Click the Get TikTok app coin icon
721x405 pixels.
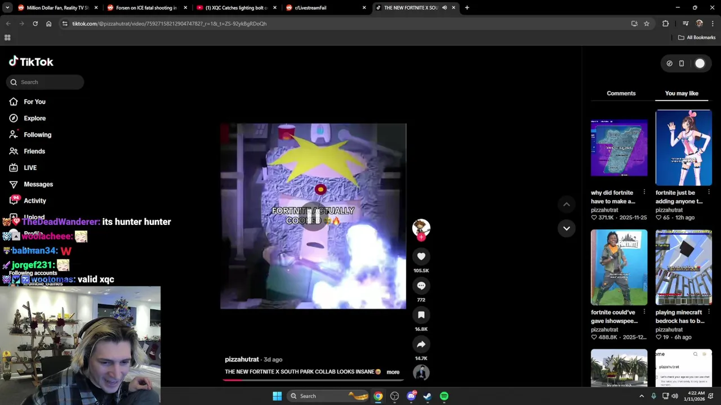(x=669, y=64)
